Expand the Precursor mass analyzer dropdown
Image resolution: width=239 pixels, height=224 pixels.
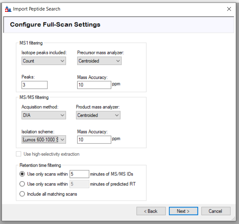(99, 61)
